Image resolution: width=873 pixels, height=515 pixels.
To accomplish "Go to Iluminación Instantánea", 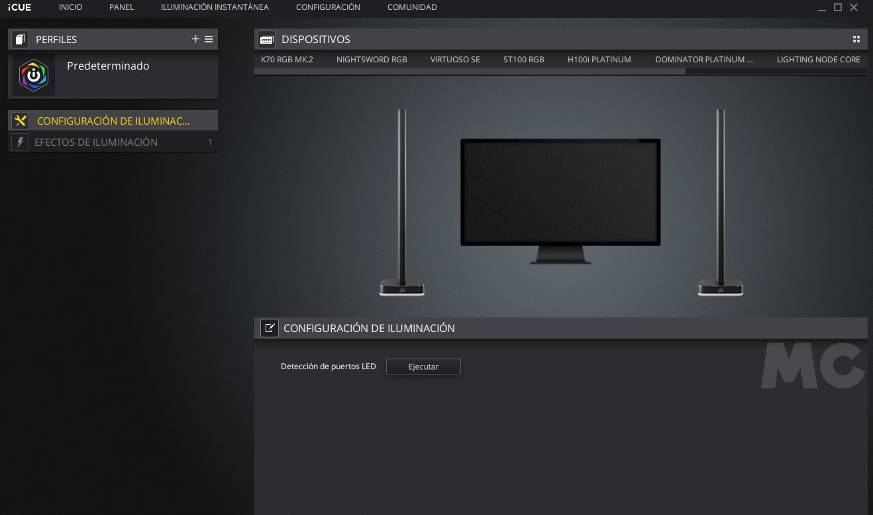I will 215,7.
